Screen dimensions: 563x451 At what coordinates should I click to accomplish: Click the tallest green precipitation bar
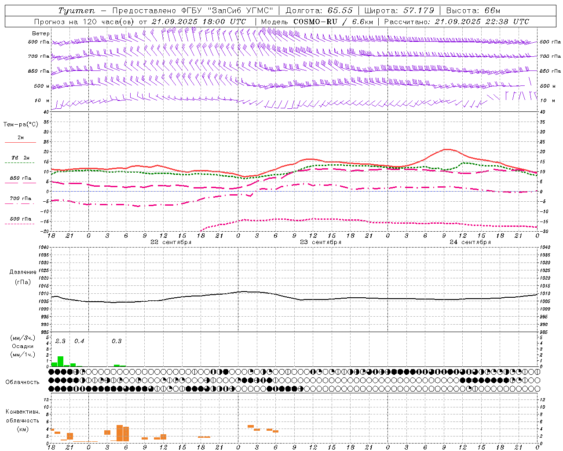tap(60, 361)
